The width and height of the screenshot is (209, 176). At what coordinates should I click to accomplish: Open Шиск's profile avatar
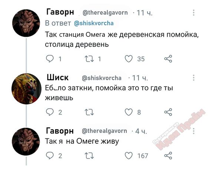point(26,89)
